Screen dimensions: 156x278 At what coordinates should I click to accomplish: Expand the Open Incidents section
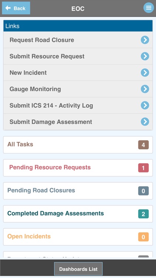(x=78, y=237)
